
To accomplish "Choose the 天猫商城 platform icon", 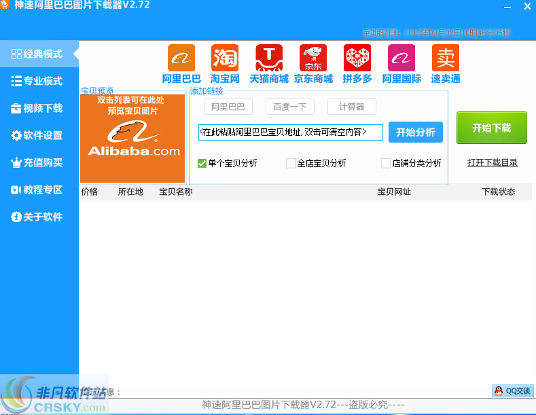I will 269,64.
